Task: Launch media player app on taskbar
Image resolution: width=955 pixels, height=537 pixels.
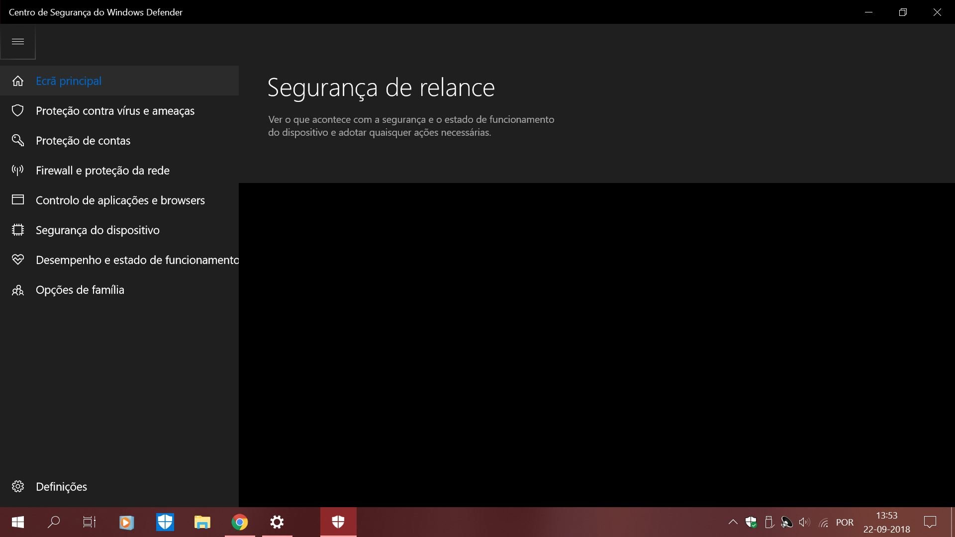Action: coord(126,522)
